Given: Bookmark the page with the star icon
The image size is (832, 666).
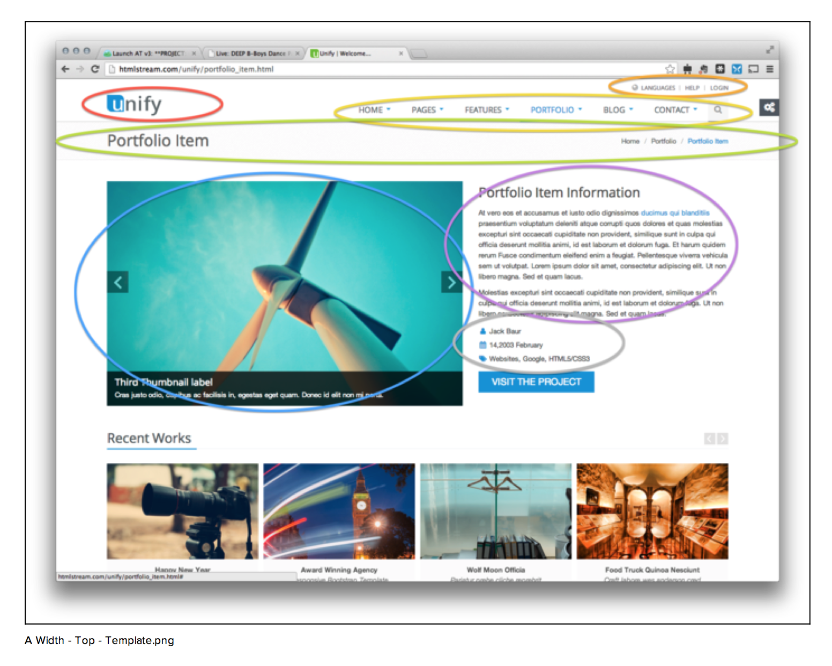Looking at the screenshot, I should coord(670,69).
